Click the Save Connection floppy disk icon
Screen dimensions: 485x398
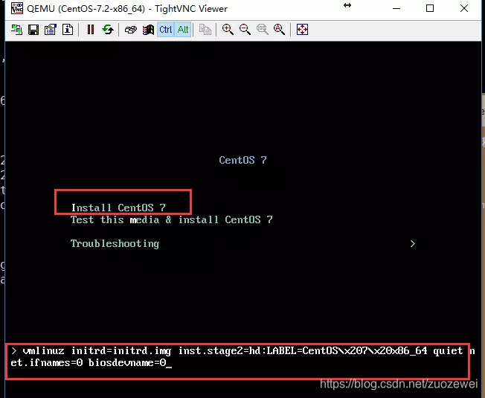pos(33,30)
